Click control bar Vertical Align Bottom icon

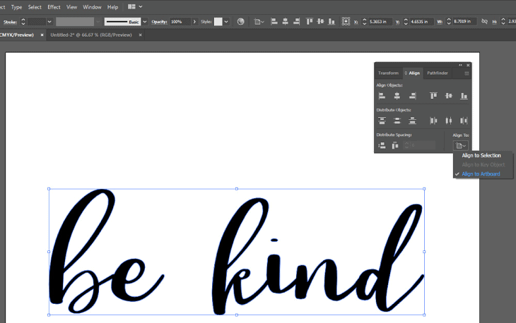click(x=332, y=22)
